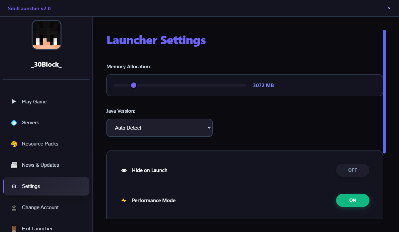Click the Exit Launcher door icon

click(14, 228)
